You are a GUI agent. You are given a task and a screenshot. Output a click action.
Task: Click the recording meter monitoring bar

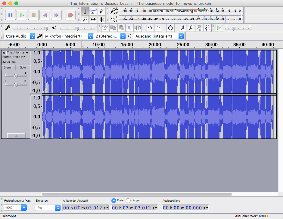[x=180, y=11]
